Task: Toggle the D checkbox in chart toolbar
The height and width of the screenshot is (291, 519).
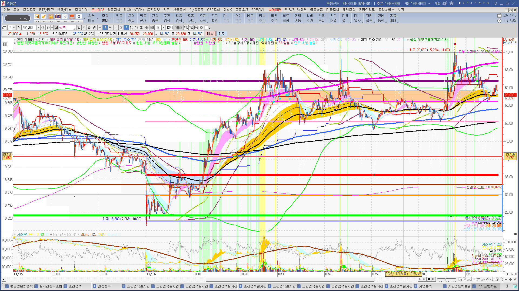Action: click(206, 27)
